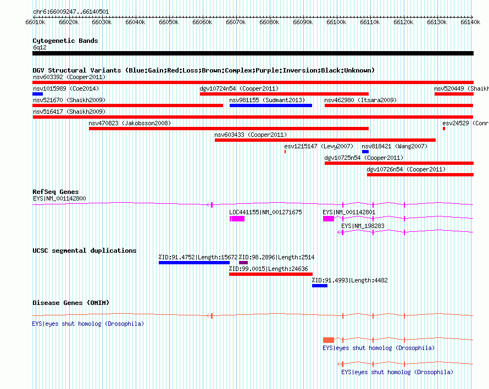The width and height of the screenshot is (489, 389).
Task: Click the small red esv24529 marker
Action: click(x=444, y=129)
